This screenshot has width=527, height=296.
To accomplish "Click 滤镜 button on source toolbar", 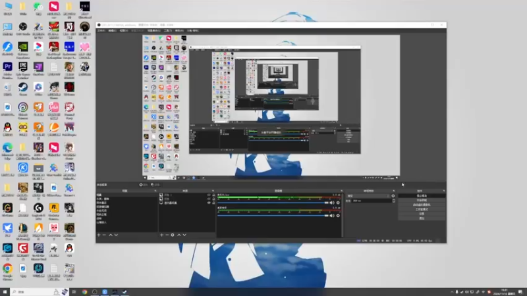I will (155, 185).
